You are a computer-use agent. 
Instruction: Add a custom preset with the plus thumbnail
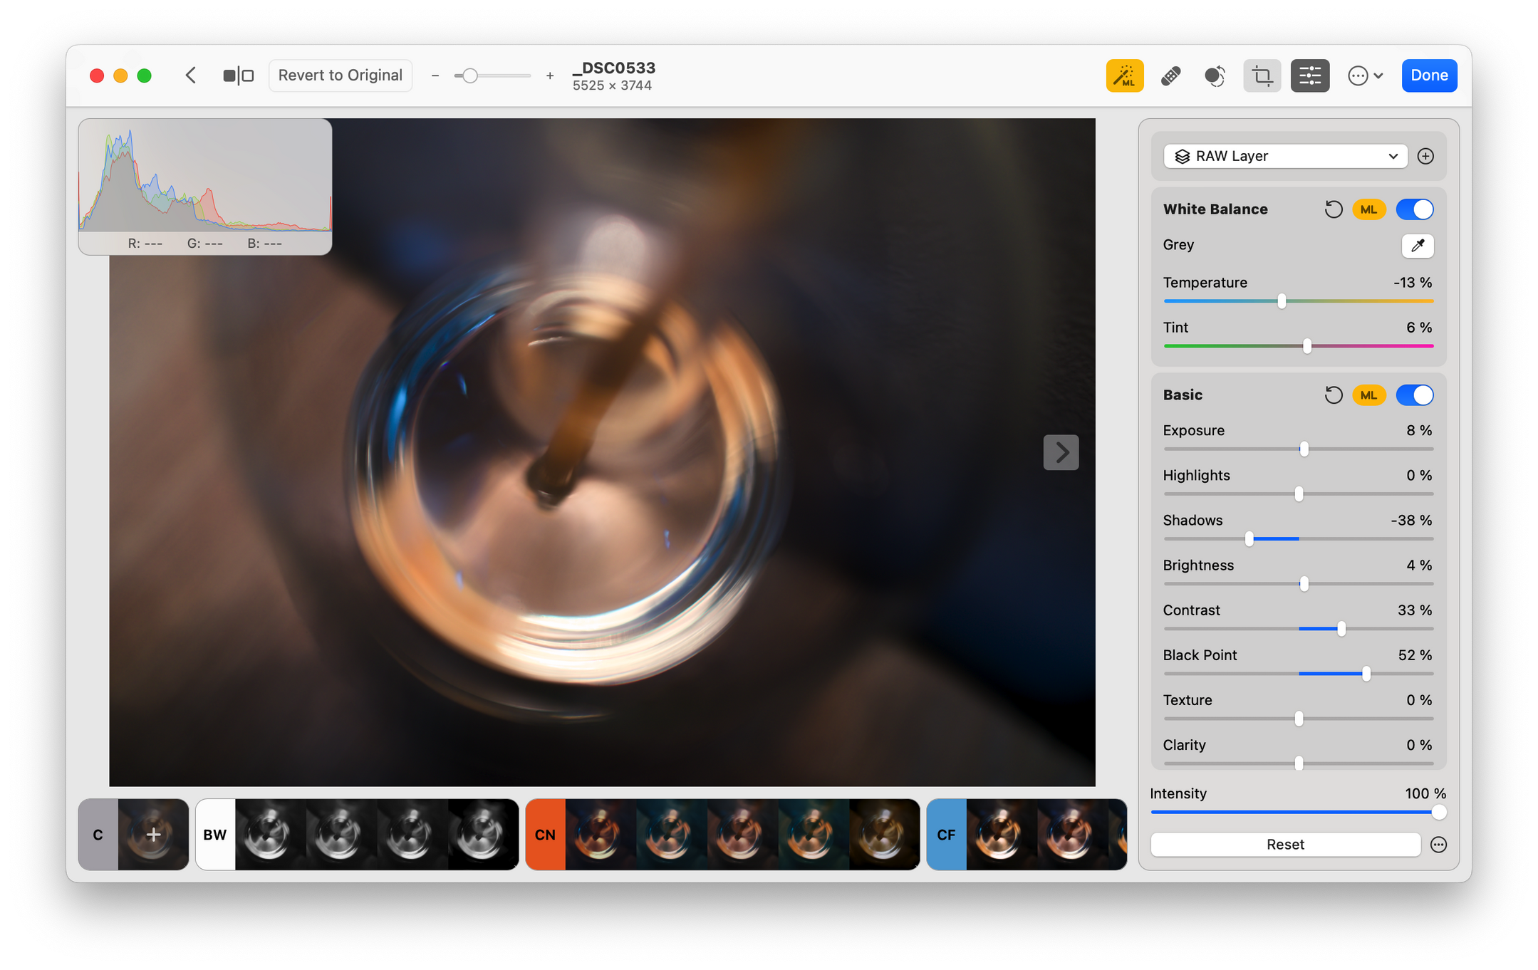(x=153, y=835)
